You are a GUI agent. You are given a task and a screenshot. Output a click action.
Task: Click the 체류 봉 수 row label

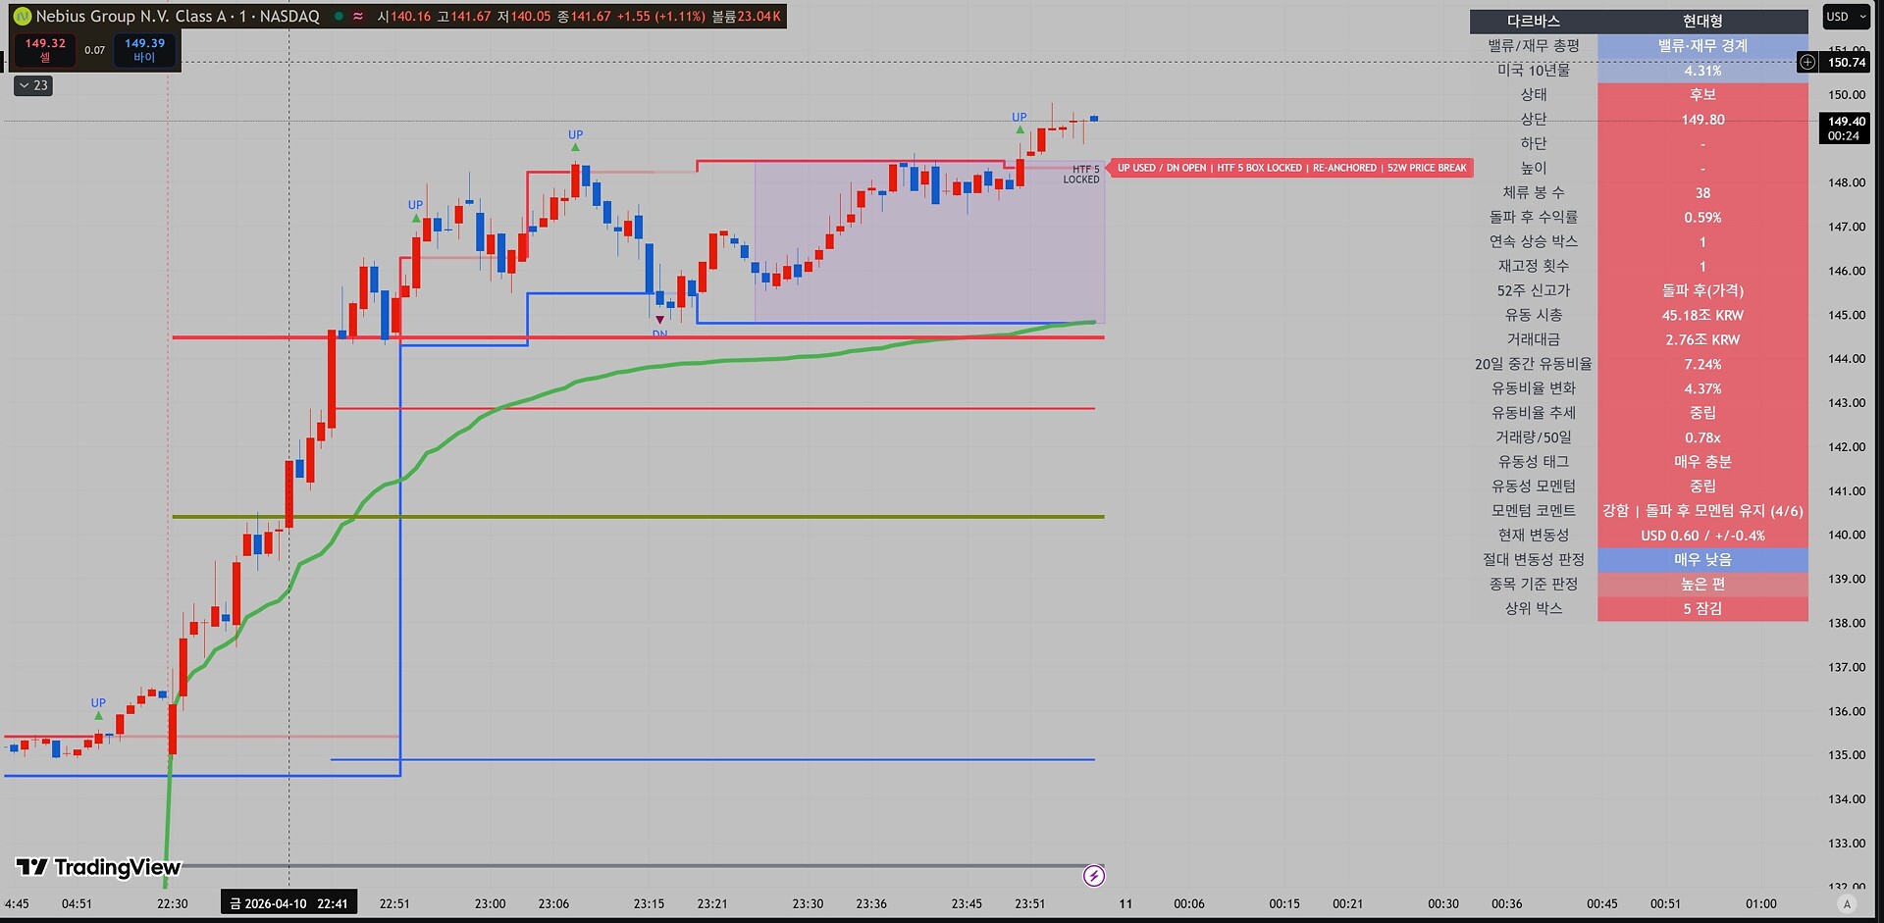[x=1534, y=192]
